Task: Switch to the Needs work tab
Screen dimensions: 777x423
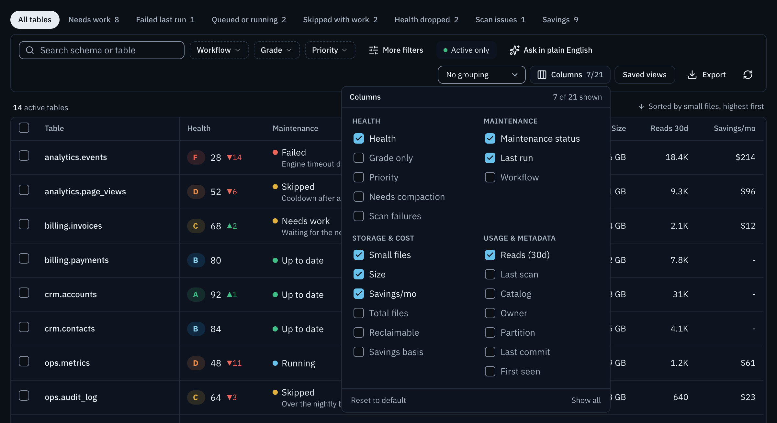Action: coord(94,20)
